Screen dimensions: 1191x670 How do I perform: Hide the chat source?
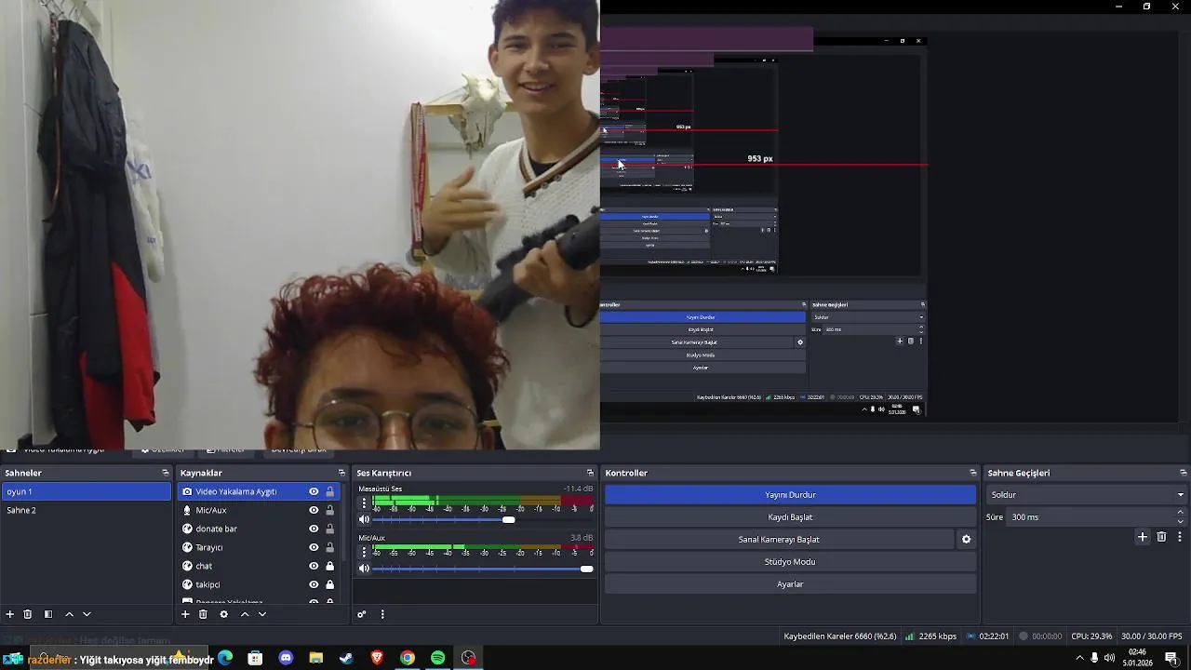click(x=314, y=566)
